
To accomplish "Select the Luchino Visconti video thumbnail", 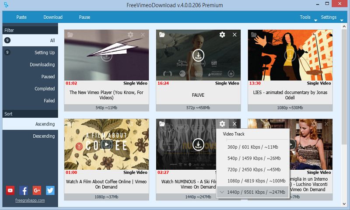I will pyautogui.click(x=311, y=144).
